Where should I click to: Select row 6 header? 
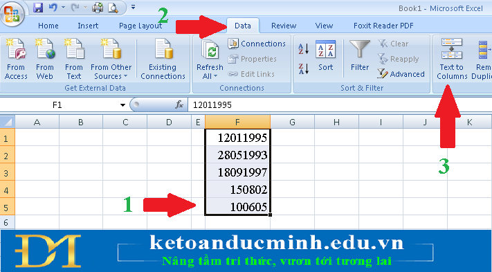pyautogui.click(x=7, y=222)
